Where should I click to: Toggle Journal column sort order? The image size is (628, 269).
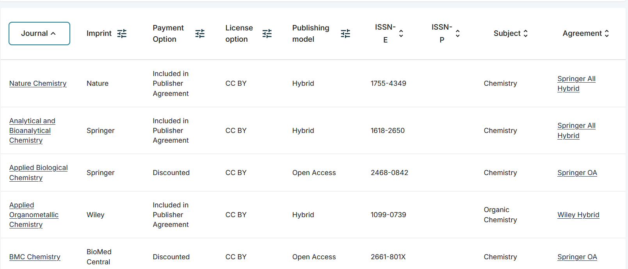click(39, 34)
